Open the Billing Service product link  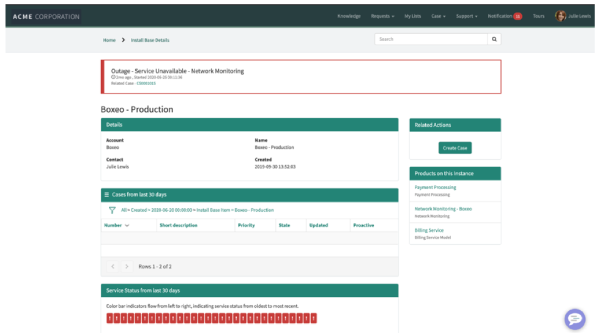(x=429, y=230)
